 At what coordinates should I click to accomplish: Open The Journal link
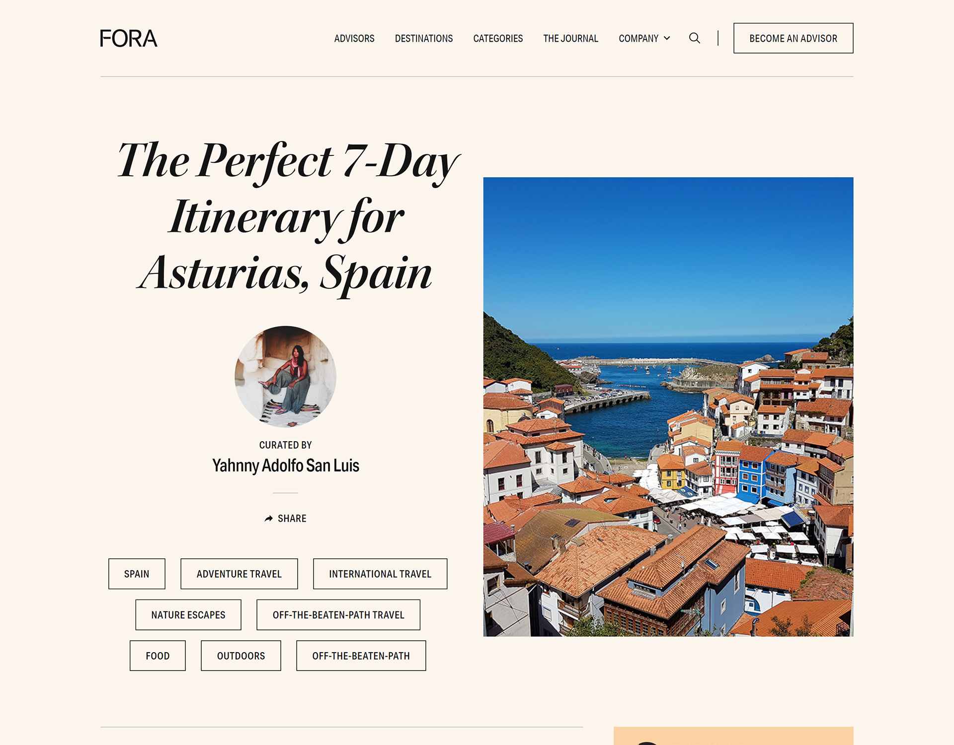(x=570, y=38)
